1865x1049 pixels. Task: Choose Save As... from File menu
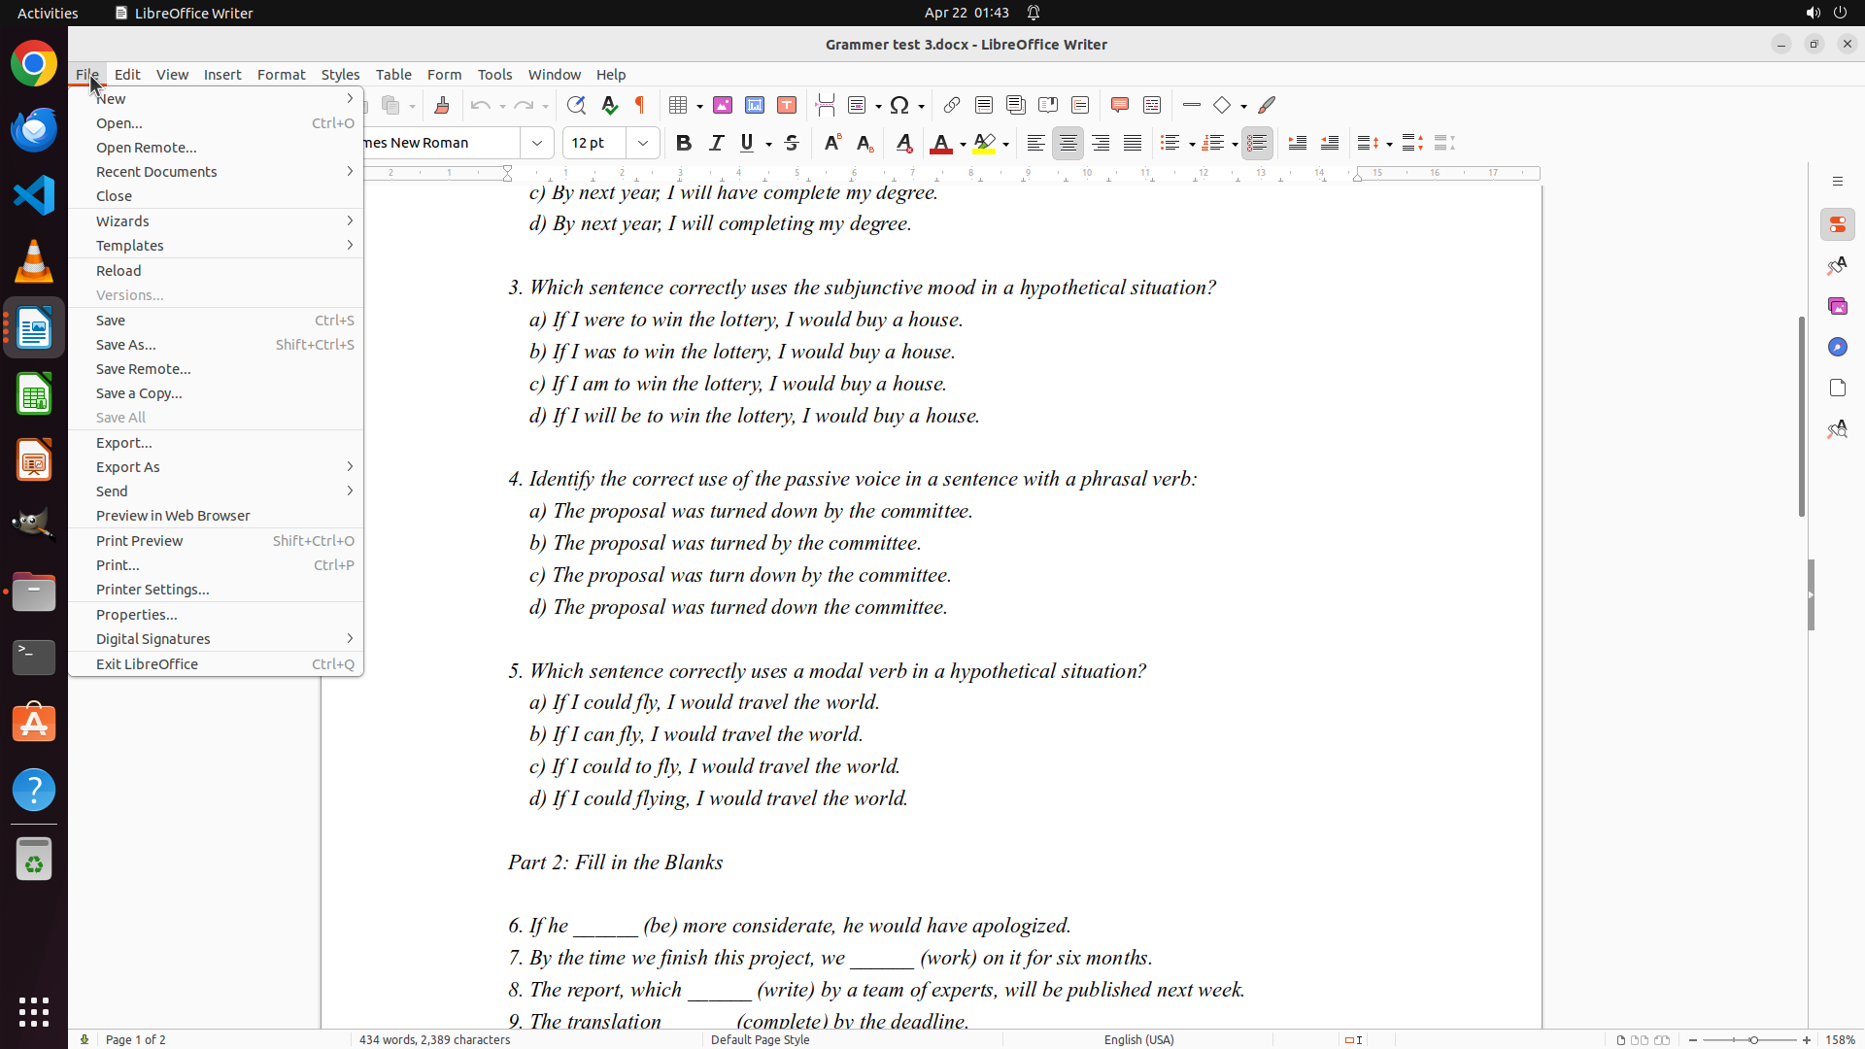[x=126, y=344]
